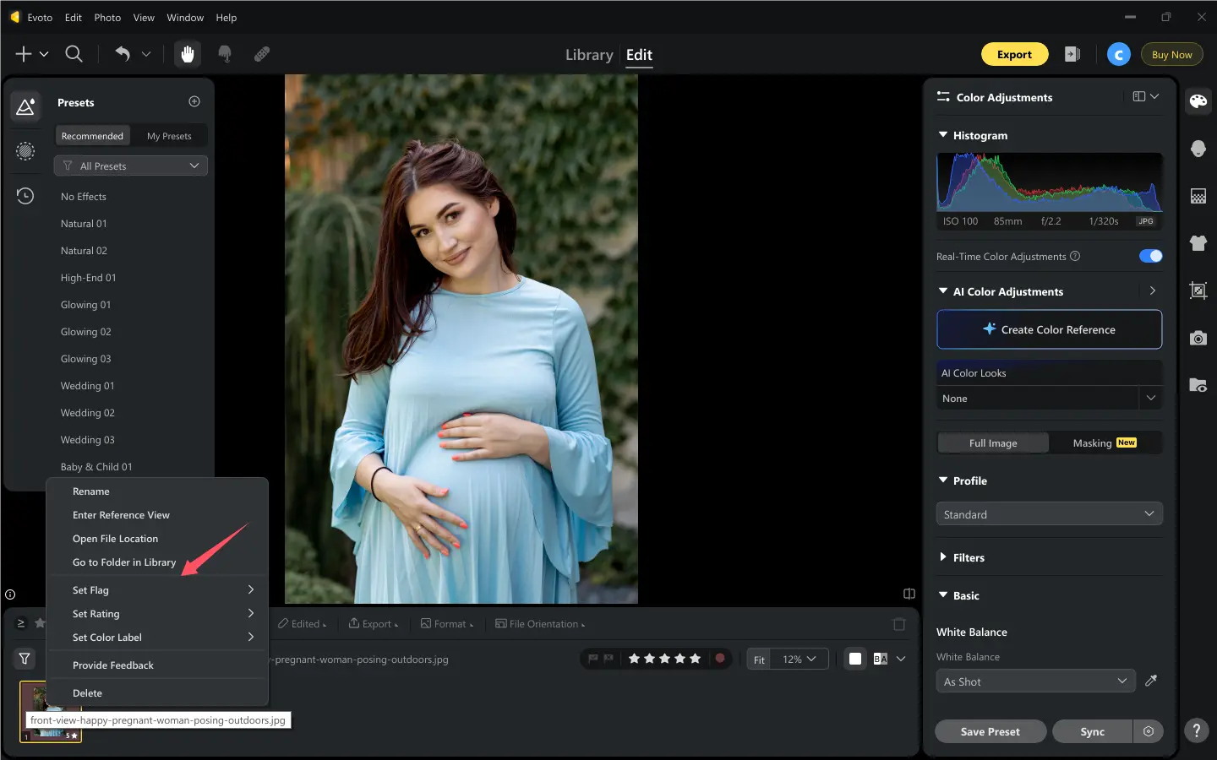Open the Portrait retouching head icon

click(1198, 149)
